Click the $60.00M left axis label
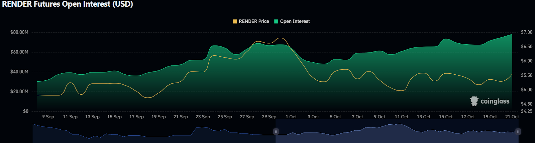This screenshot has width=535, height=143. (19, 52)
